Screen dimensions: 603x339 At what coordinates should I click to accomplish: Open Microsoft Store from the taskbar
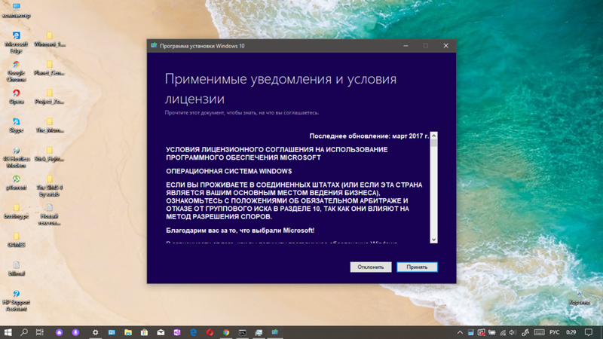click(x=144, y=332)
